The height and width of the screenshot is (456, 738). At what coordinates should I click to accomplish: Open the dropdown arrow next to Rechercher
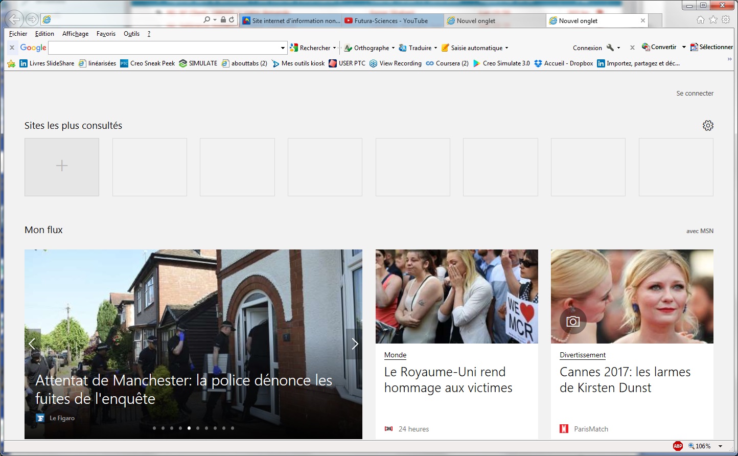[x=335, y=48]
